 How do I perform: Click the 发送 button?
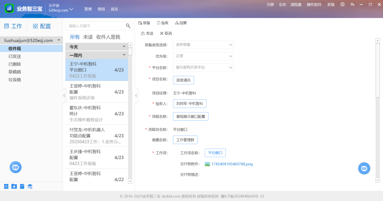(x=147, y=33)
